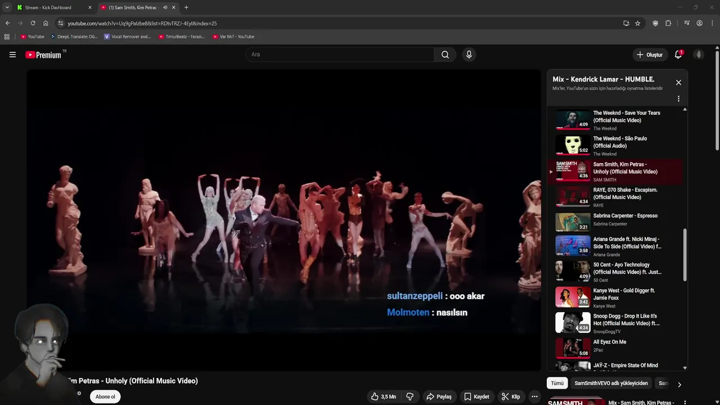The image size is (720, 405).
Task: Click the Oluştur create button
Action: (x=649, y=55)
